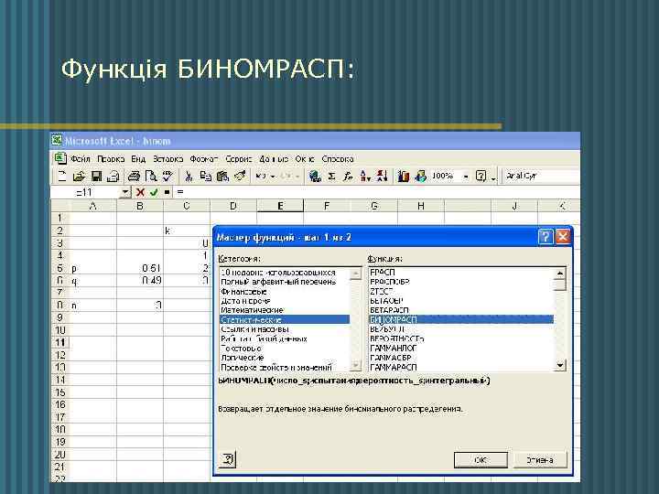Click the Excel document icon in menu bar
Image resolution: width=659 pixels, height=494 pixels.
coord(60,158)
